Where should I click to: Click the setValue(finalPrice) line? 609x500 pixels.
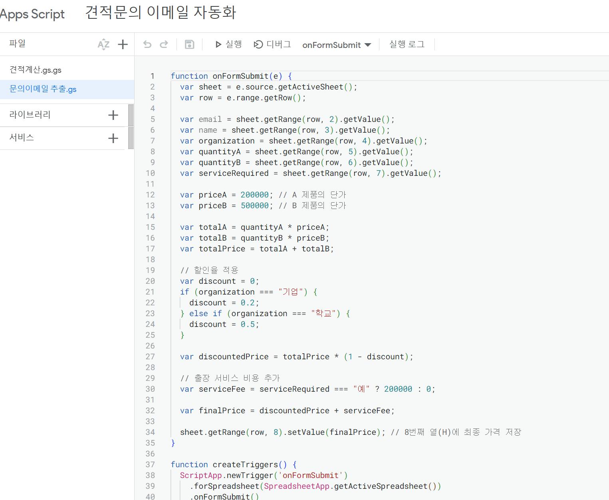click(351, 432)
